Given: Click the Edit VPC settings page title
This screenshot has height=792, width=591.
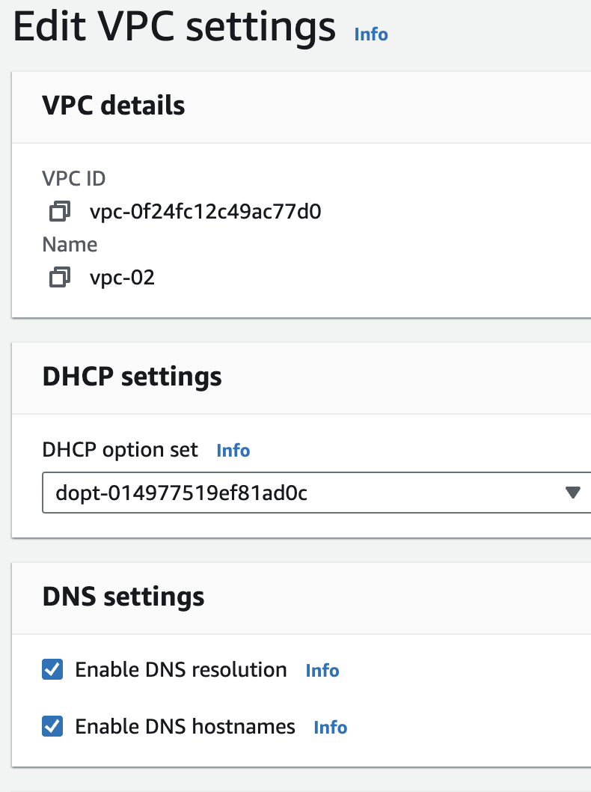Looking at the screenshot, I should [x=175, y=28].
